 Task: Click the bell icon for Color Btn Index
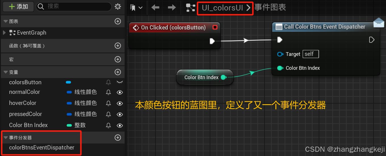coord(108,125)
